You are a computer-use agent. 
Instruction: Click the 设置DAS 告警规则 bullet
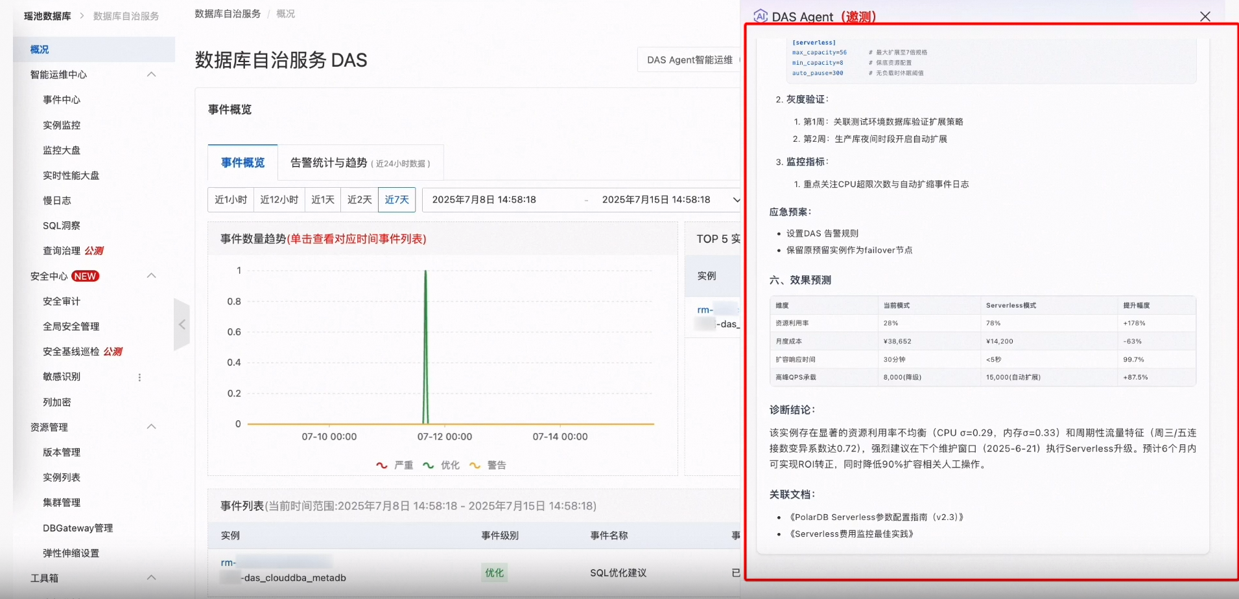click(822, 233)
